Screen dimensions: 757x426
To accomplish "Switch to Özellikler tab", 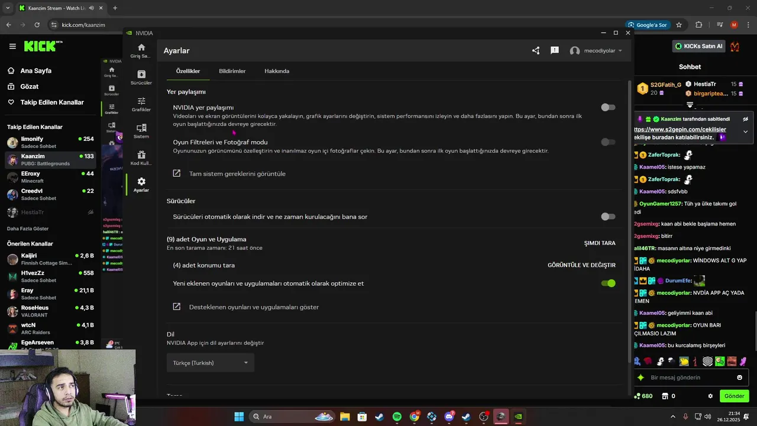I will coord(188,71).
